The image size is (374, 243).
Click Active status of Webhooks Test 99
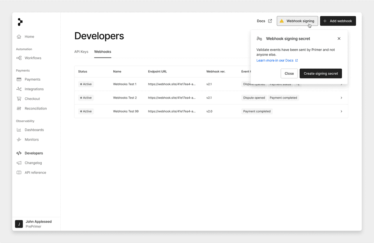point(86,111)
